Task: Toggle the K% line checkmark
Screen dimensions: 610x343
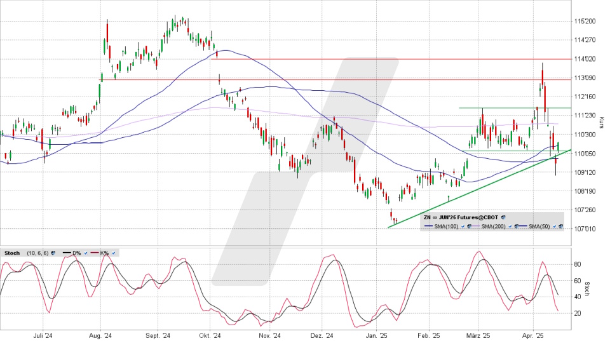Action: (x=113, y=253)
